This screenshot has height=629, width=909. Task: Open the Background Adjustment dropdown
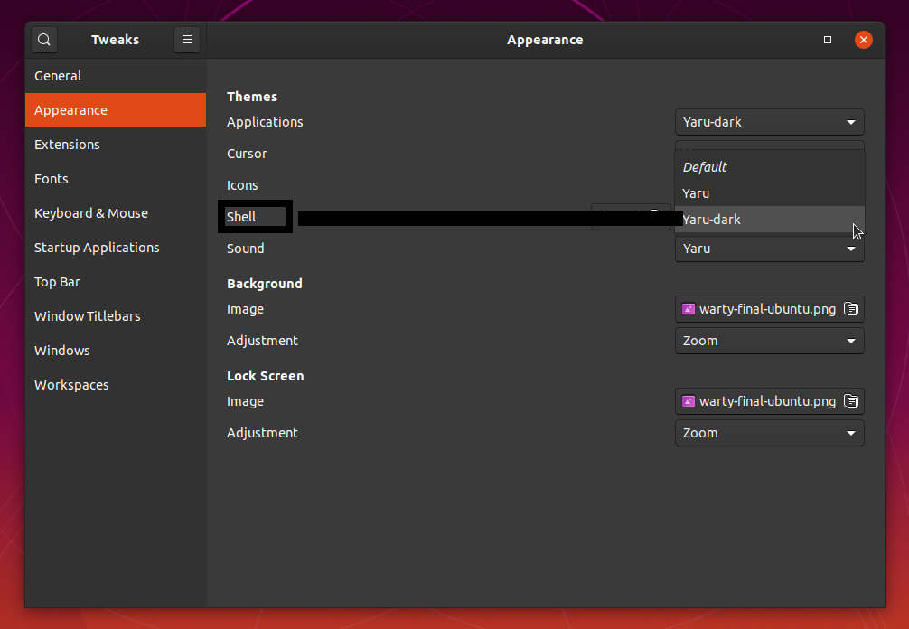pyautogui.click(x=769, y=341)
